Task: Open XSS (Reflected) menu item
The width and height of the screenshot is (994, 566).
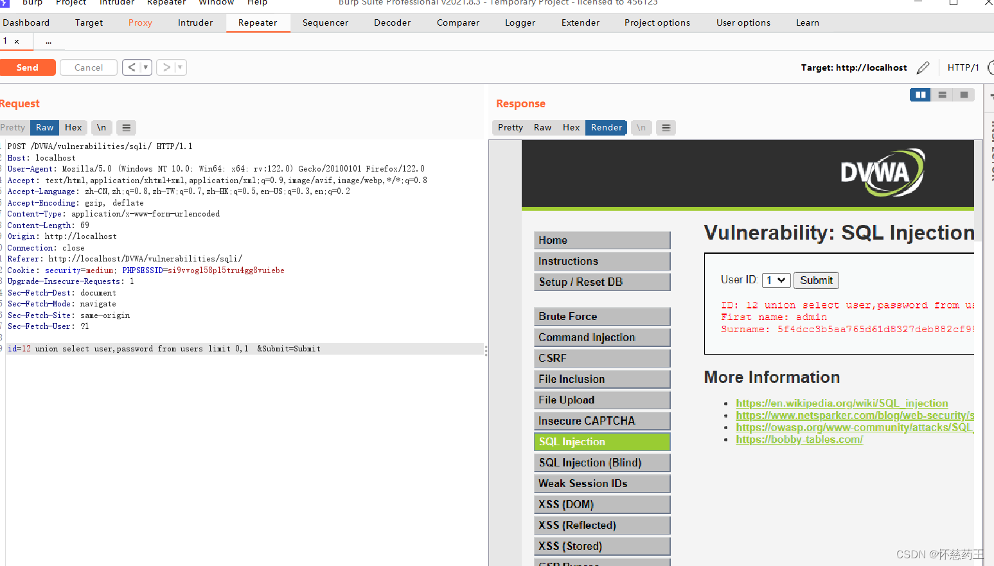Action: (602, 525)
